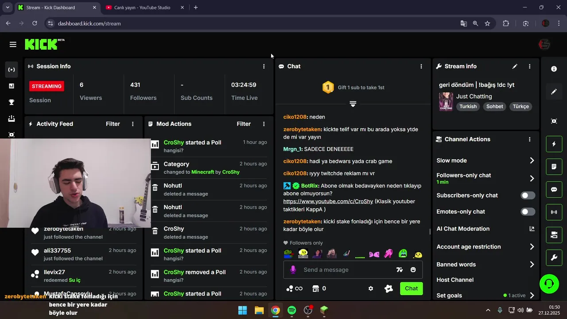Viewport: 567px width, 319px height.
Task: Click the purple microphone in chat input
Action: pos(293,270)
